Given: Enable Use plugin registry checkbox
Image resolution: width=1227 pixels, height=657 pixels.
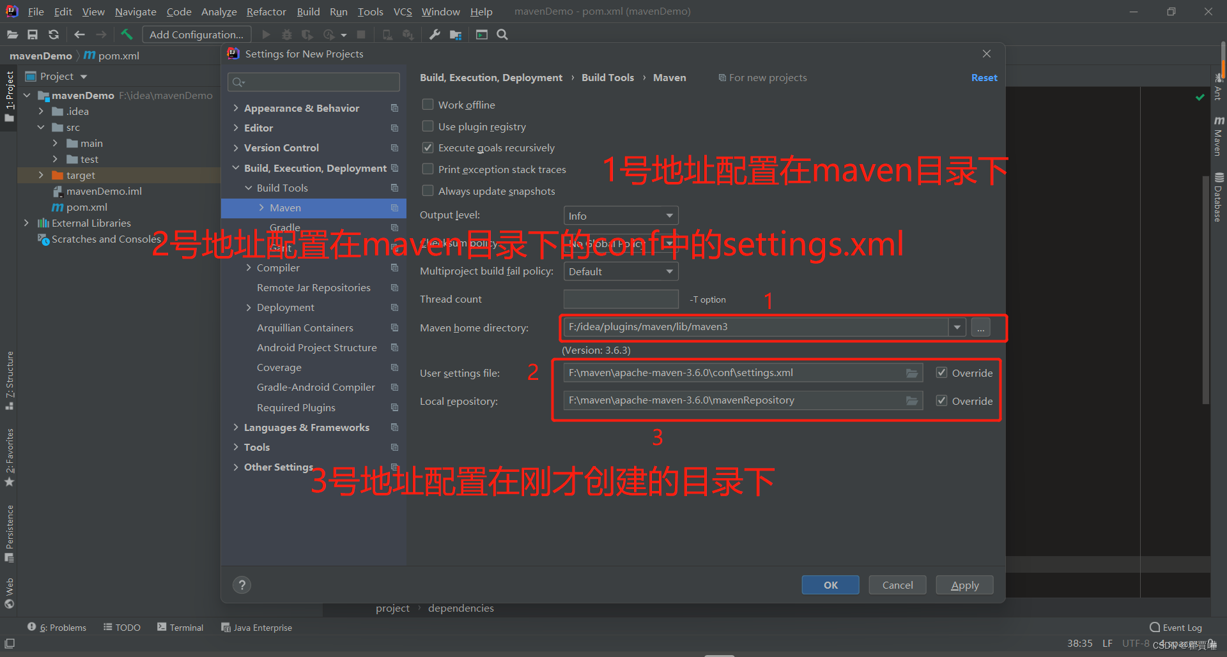Looking at the screenshot, I should tap(428, 126).
